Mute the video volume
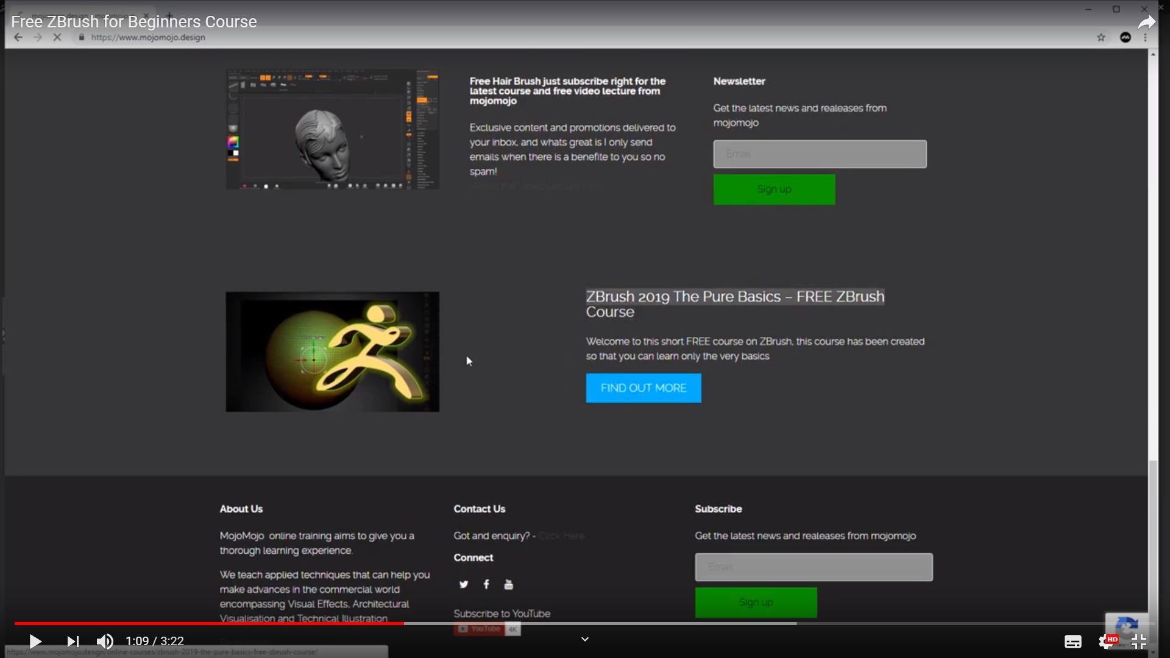Viewport: 1170px width, 658px height. click(105, 641)
